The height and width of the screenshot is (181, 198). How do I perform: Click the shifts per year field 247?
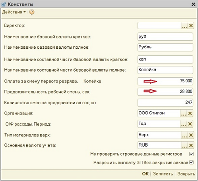pyautogui.click(x=165, y=103)
